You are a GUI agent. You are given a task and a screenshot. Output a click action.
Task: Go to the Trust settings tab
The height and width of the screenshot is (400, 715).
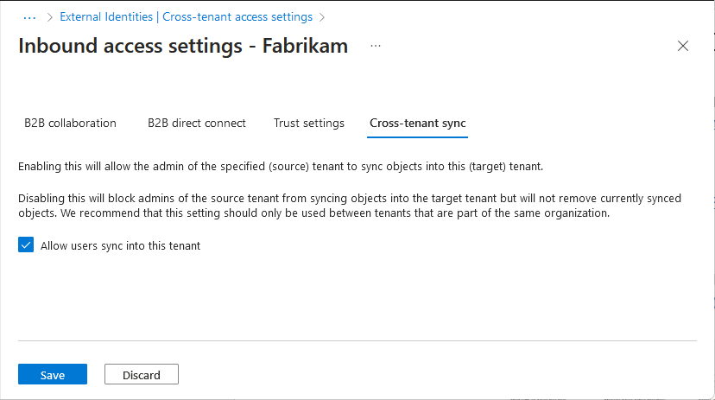click(309, 123)
